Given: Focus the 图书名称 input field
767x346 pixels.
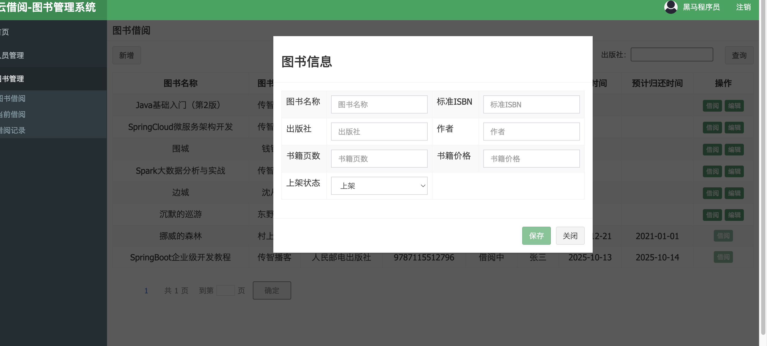Looking at the screenshot, I should (379, 104).
